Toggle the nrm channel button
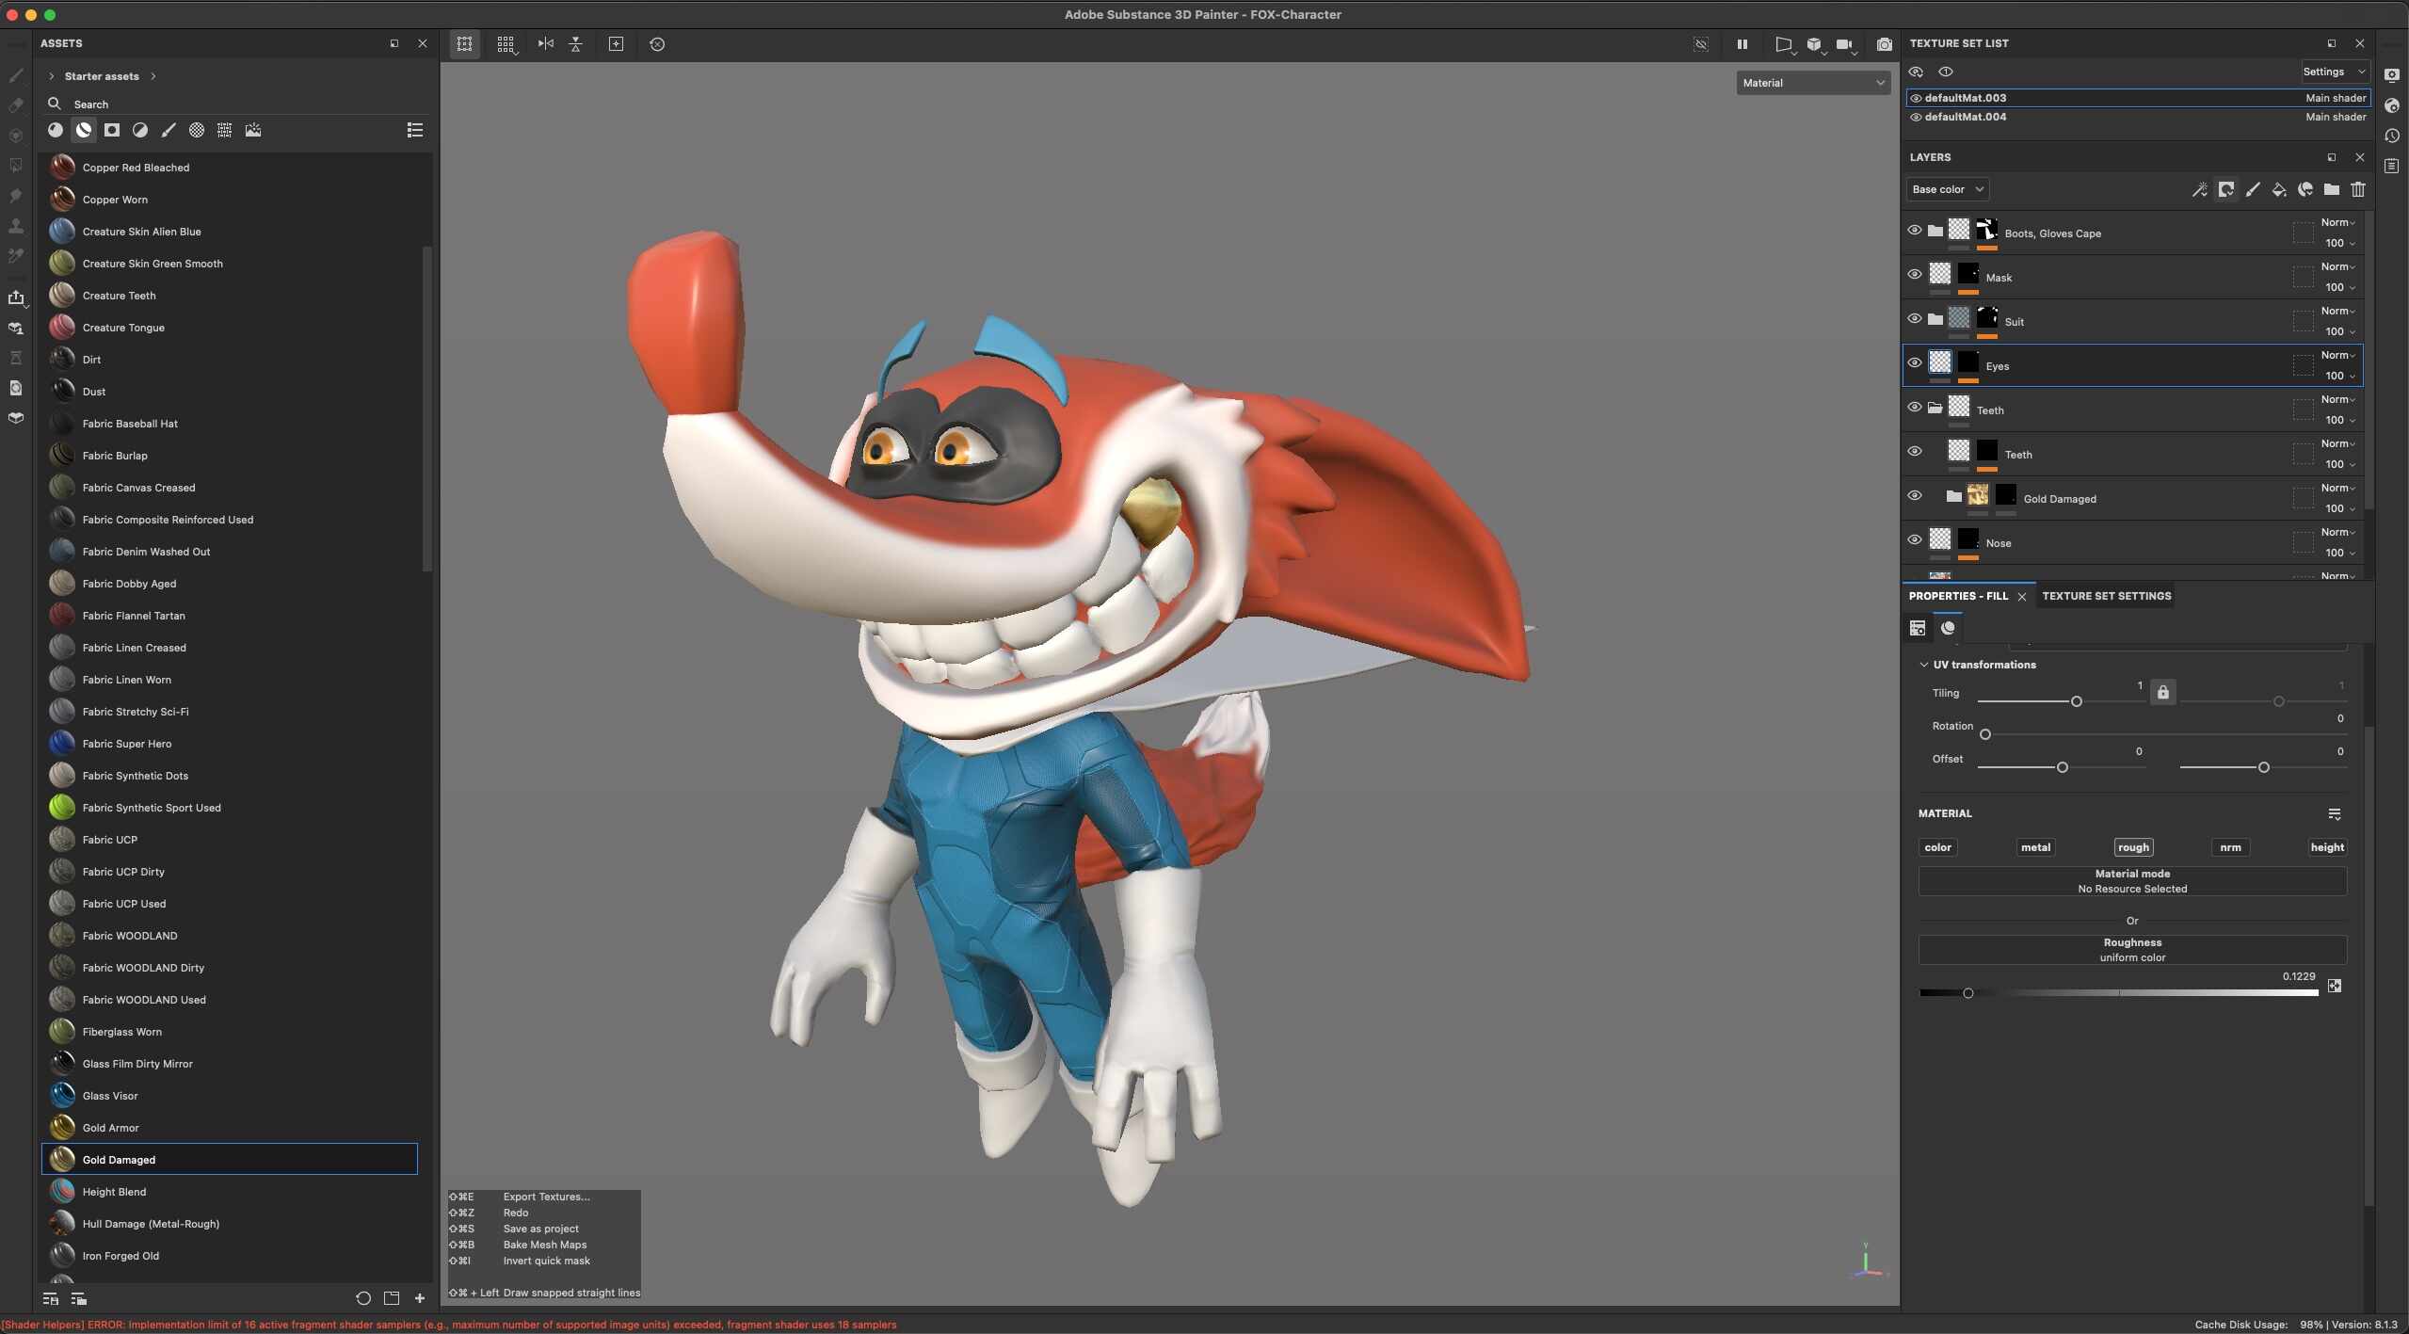 (x=2230, y=847)
